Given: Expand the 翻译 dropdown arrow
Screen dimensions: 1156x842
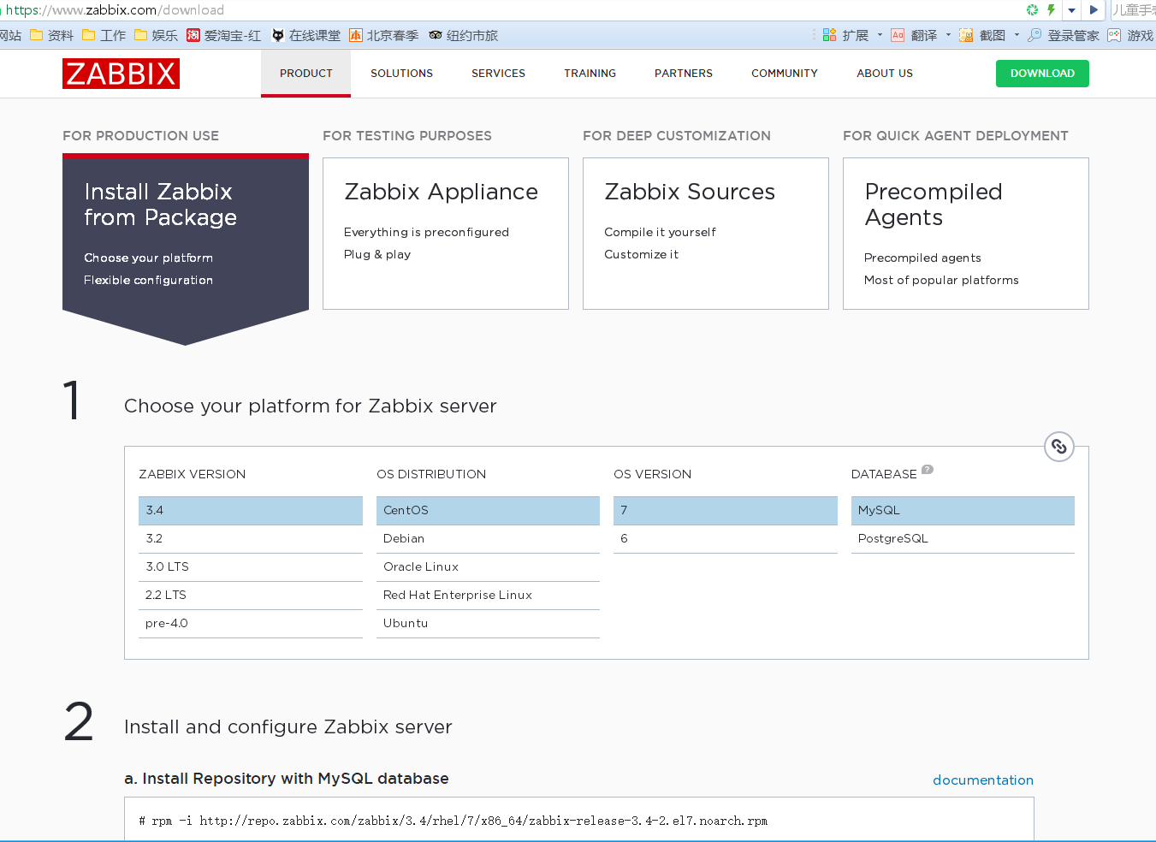Looking at the screenshot, I should pyautogui.click(x=948, y=35).
